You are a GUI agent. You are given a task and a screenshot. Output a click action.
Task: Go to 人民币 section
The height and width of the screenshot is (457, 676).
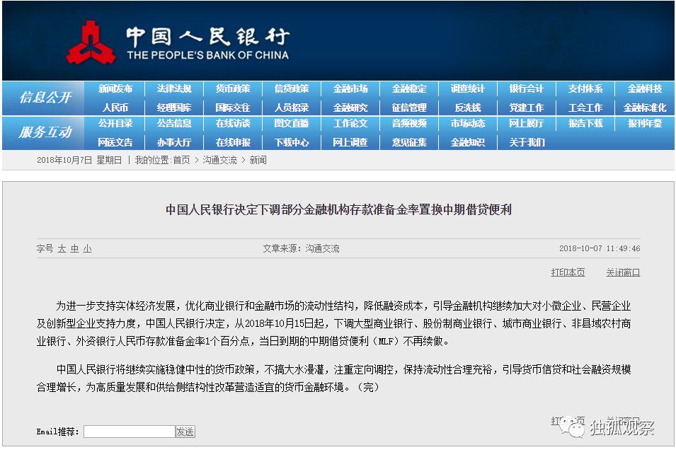tap(115, 108)
